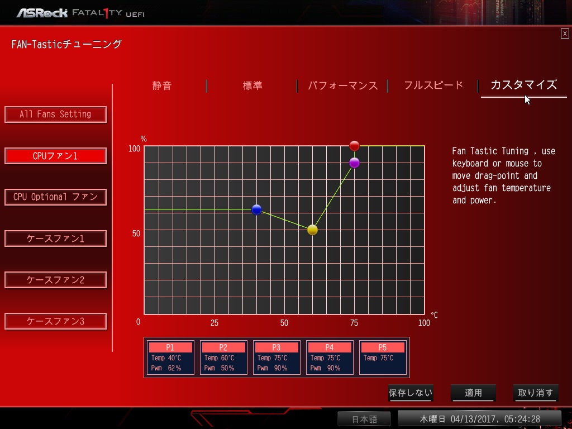Viewport: 572px width, 429px height.
Task: Select the yellow P2 drag-point on graph
Action: [313, 230]
